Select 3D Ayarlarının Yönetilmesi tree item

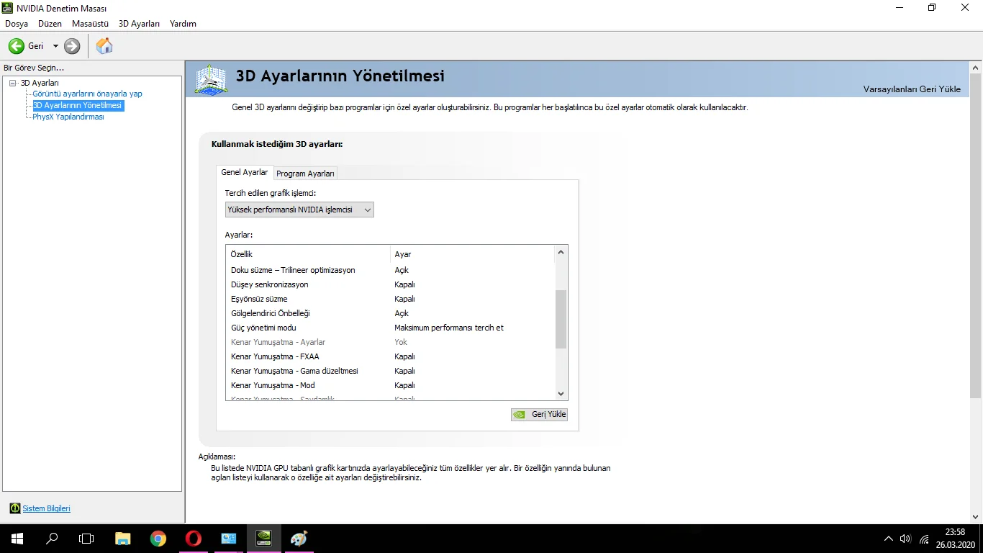coord(78,105)
